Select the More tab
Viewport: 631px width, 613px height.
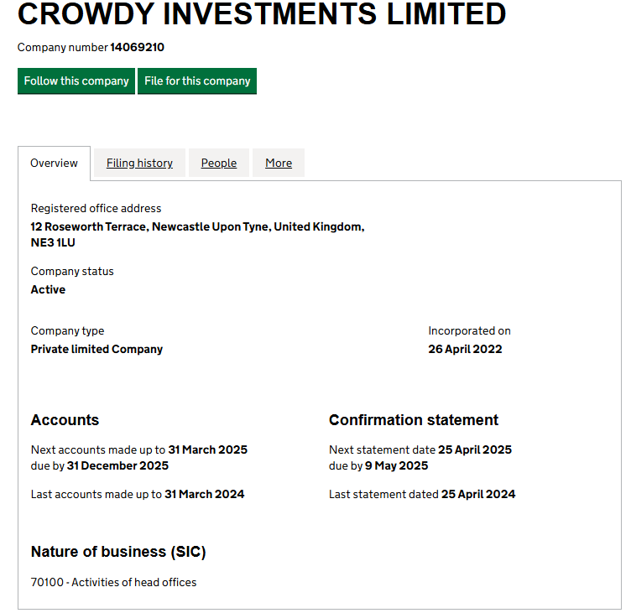[279, 163]
